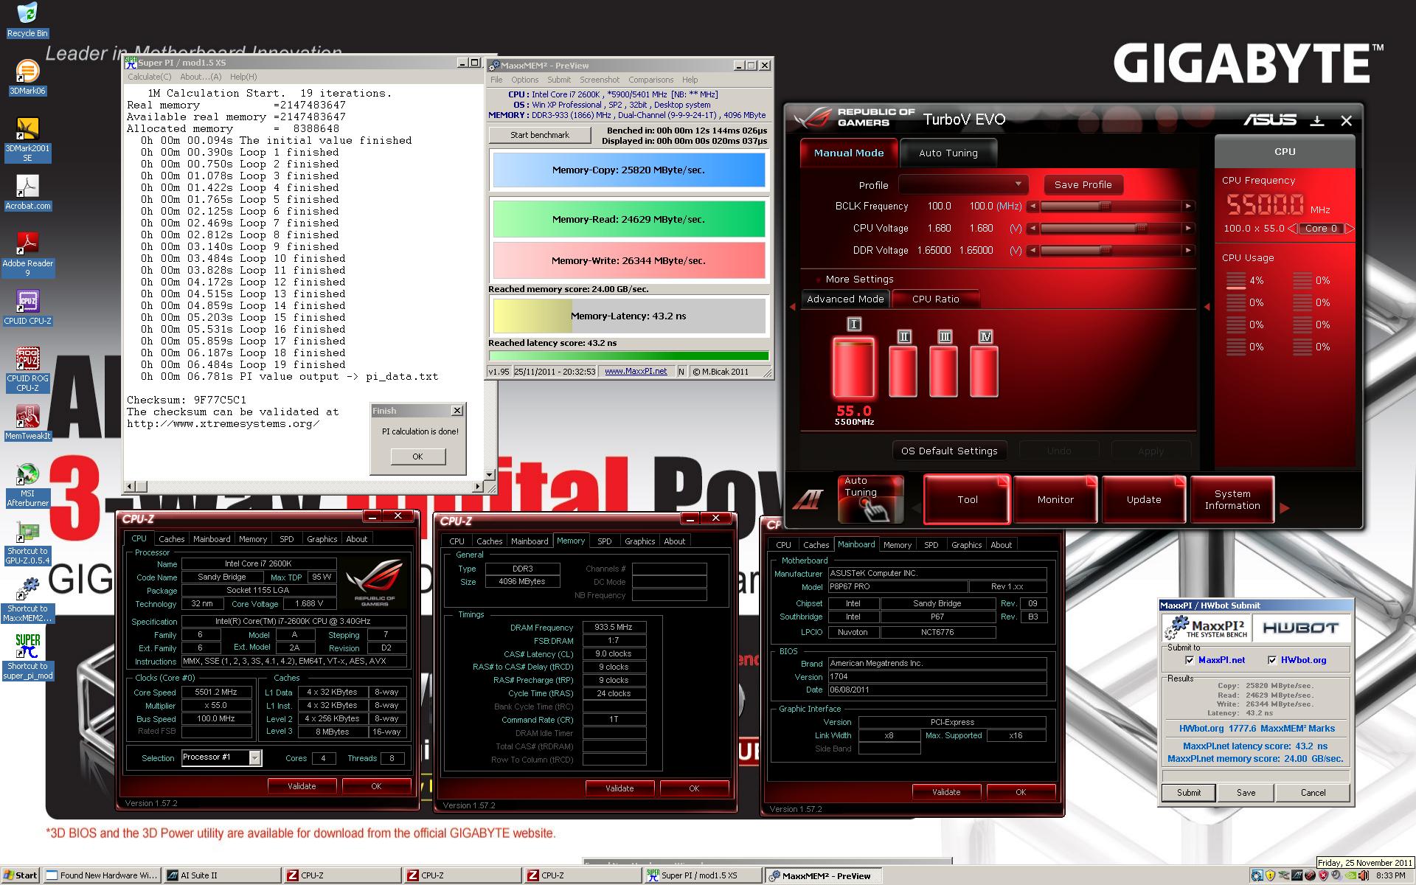Open Adobe Reader 9 desktop icon
The width and height of the screenshot is (1416, 885).
pyautogui.click(x=27, y=254)
